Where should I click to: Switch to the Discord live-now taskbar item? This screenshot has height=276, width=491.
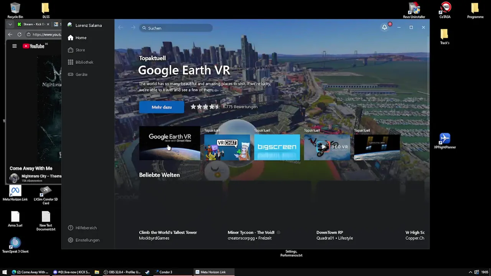pos(71,272)
